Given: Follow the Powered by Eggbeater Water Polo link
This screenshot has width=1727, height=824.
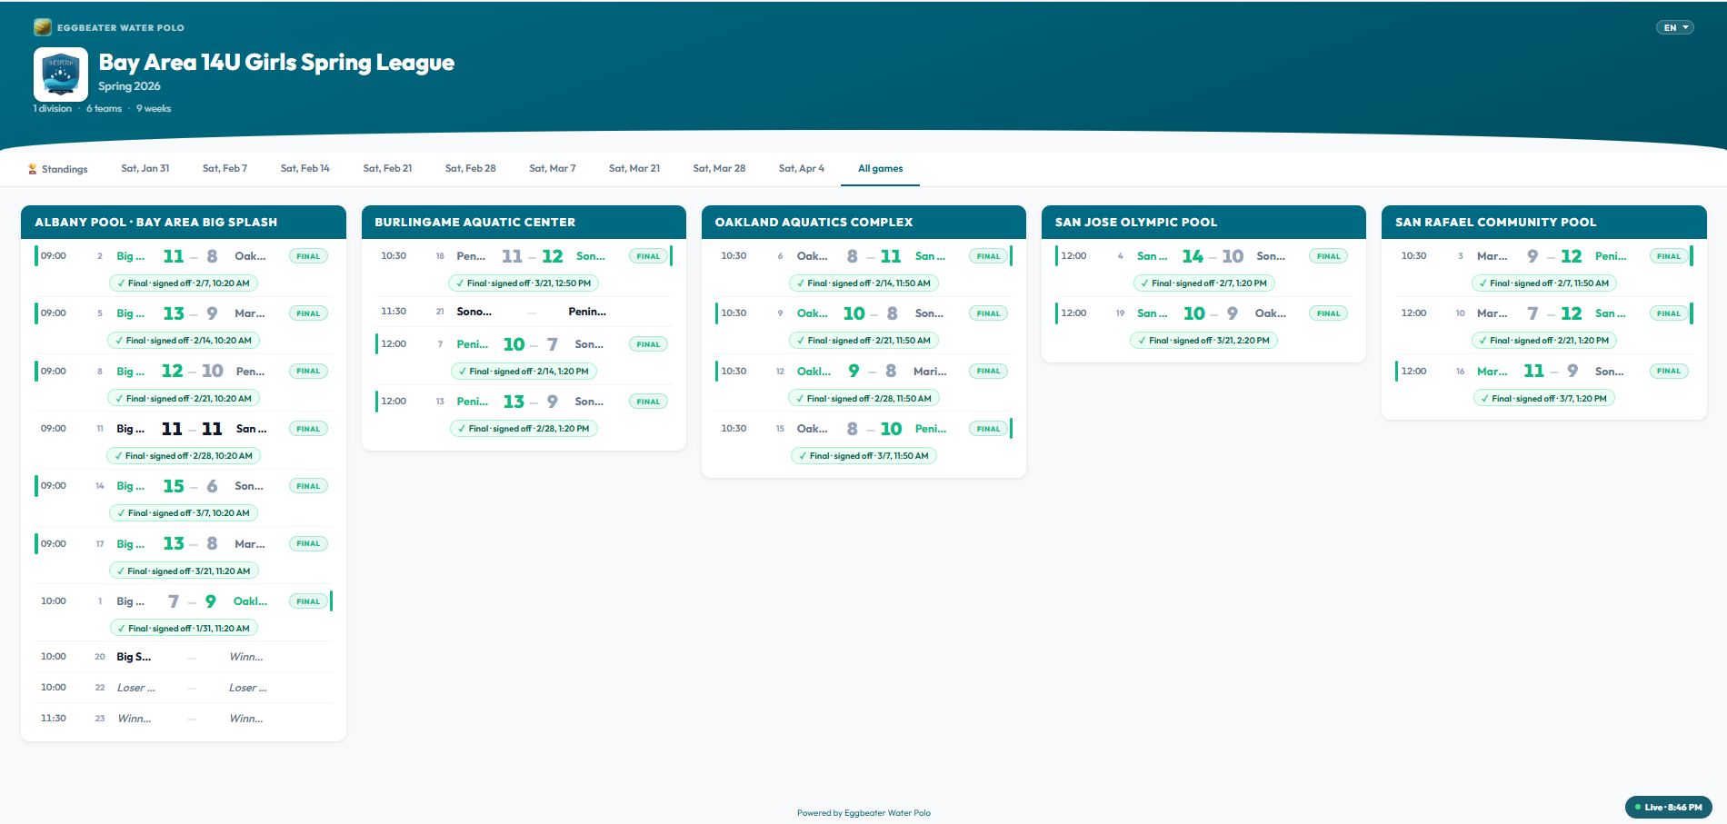Looking at the screenshot, I should pyautogui.click(x=863, y=813).
